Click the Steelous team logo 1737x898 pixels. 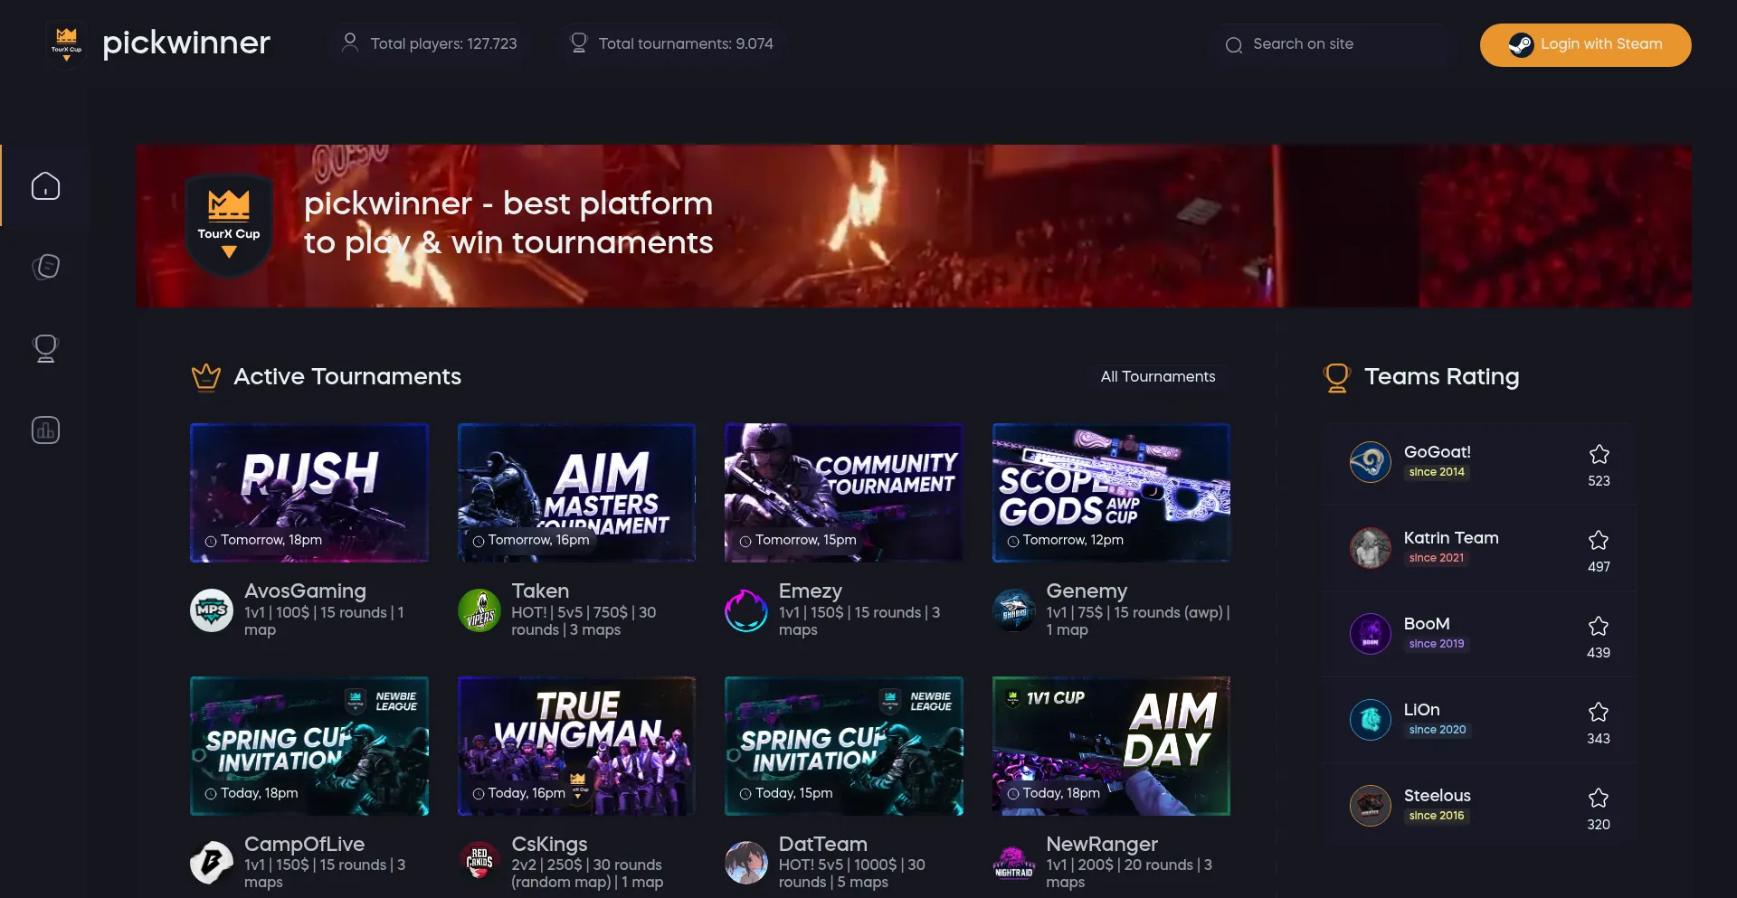pos(1371,806)
